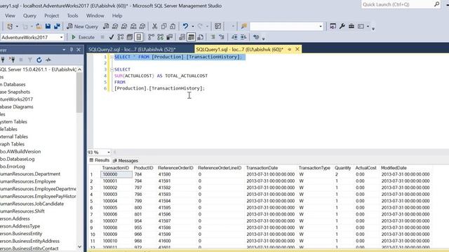
Task: Open the Help menu
Action: click(117, 15)
